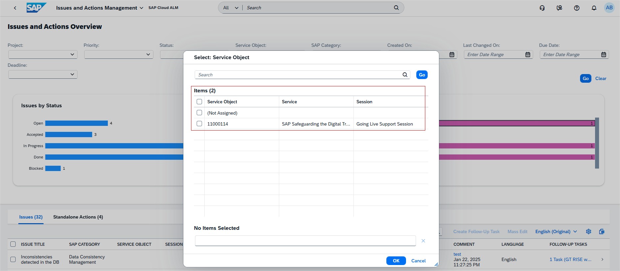
Task: Open the Due Date calendar picker
Action: (603, 54)
